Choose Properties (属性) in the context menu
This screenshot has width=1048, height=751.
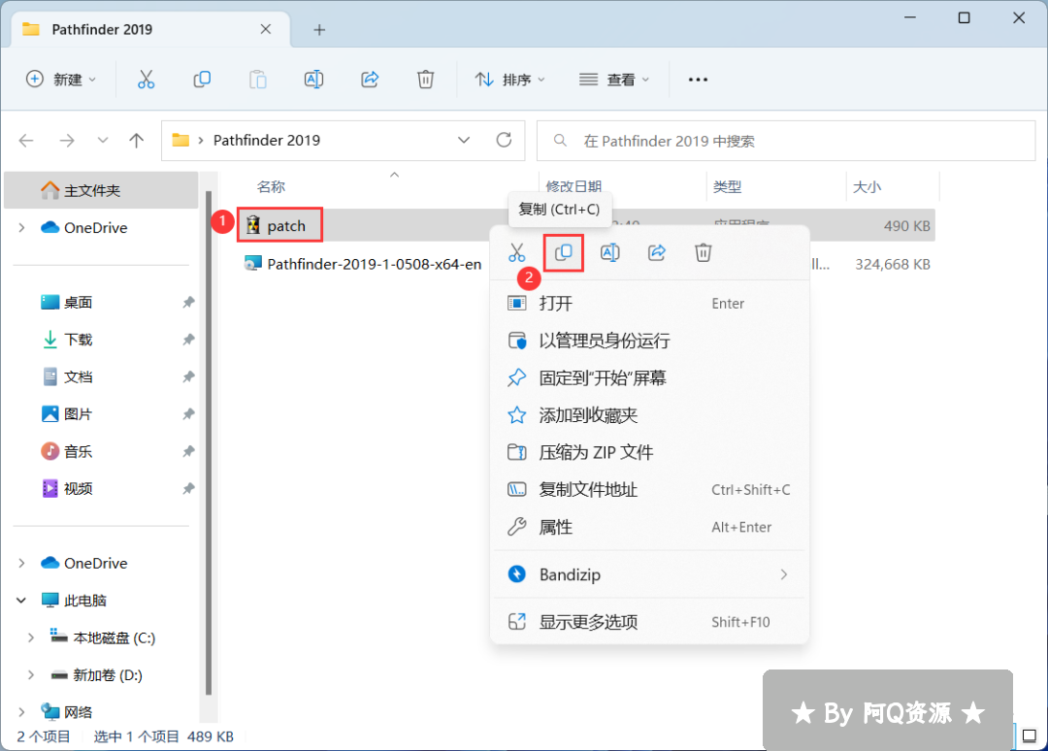(x=649, y=527)
